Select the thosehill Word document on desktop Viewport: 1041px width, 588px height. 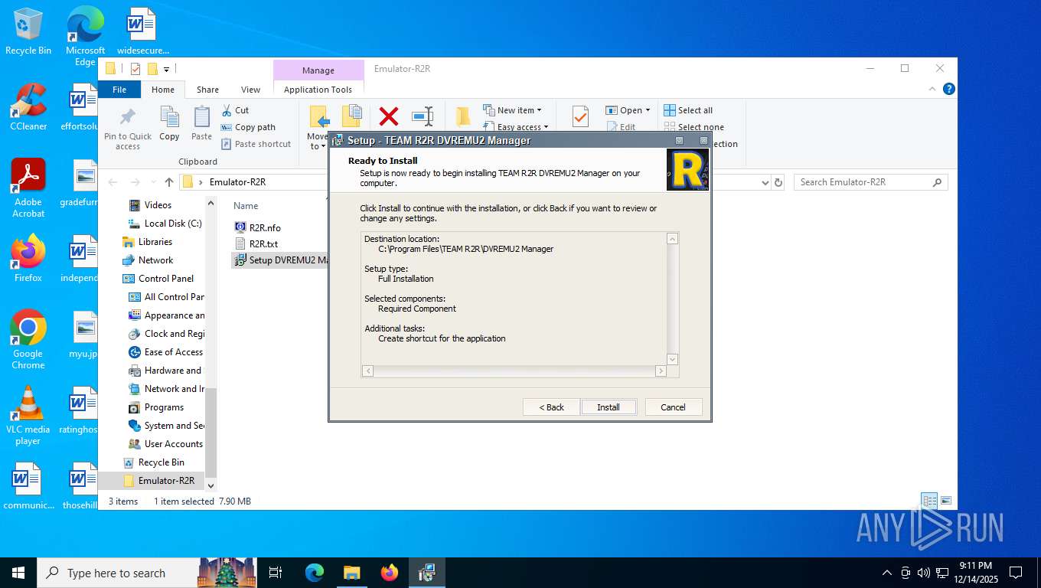(x=81, y=486)
